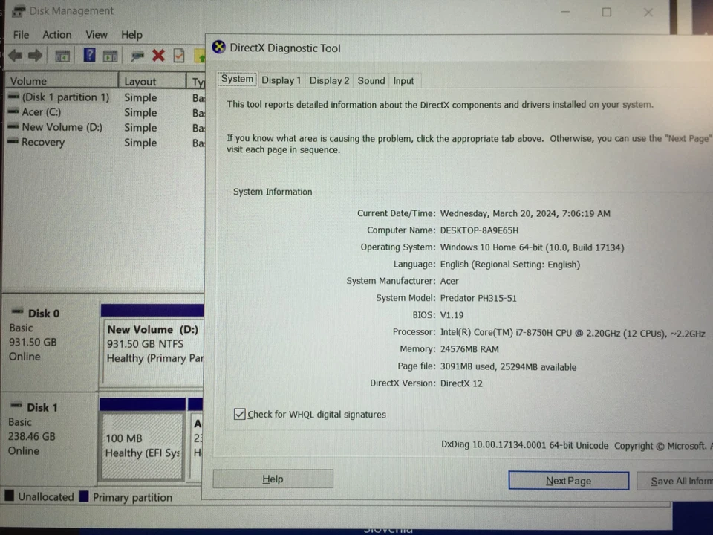Switch to the Sound tab in DxDiag
This screenshot has height=535, width=713.
pyautogui.click(x=371, y=80)
